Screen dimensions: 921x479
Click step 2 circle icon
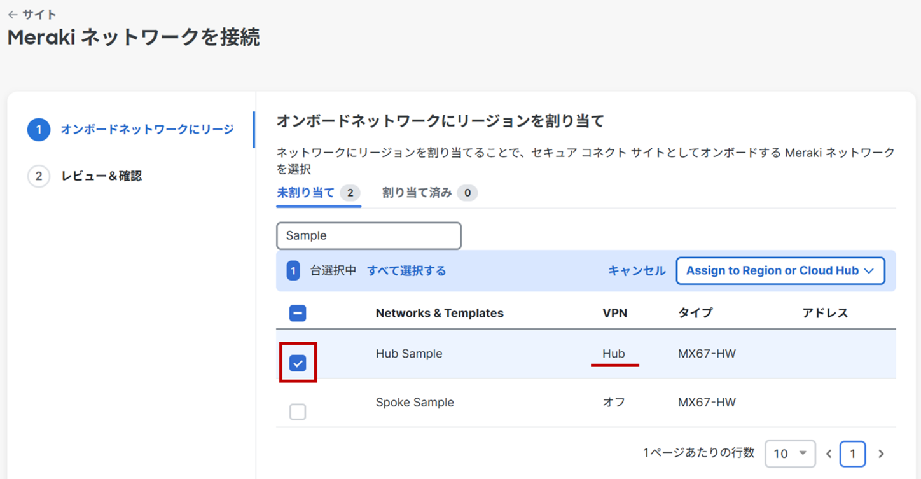click(x=39, y=176)
